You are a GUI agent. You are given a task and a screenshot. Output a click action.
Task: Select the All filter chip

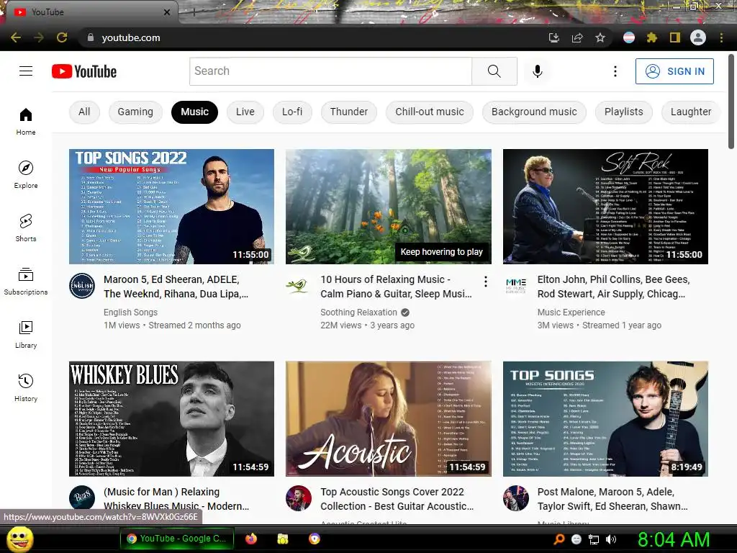pyautogui.click(x=84, y=112)
